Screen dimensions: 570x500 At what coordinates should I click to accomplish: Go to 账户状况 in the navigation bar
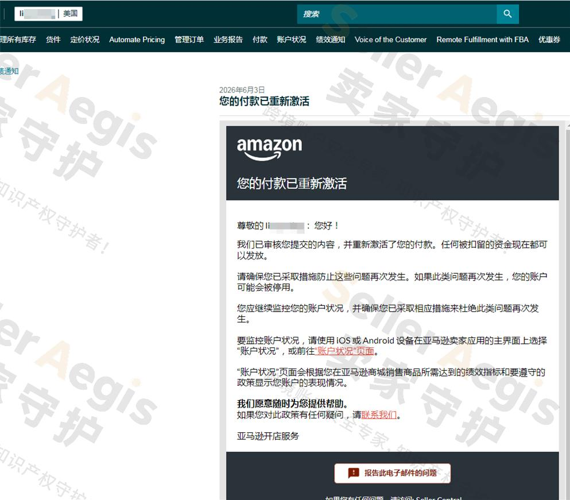click(x=292, y=39)
